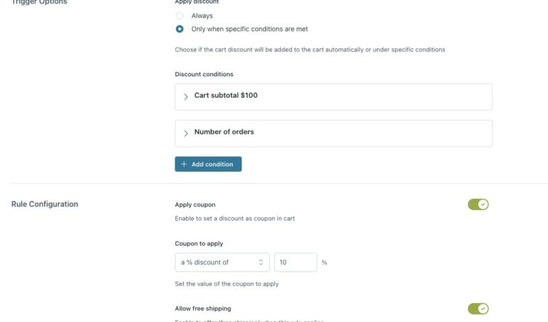The image size is (548, 322).
Task: Disable the Apply coupon toggle
Action: (477, 204)
